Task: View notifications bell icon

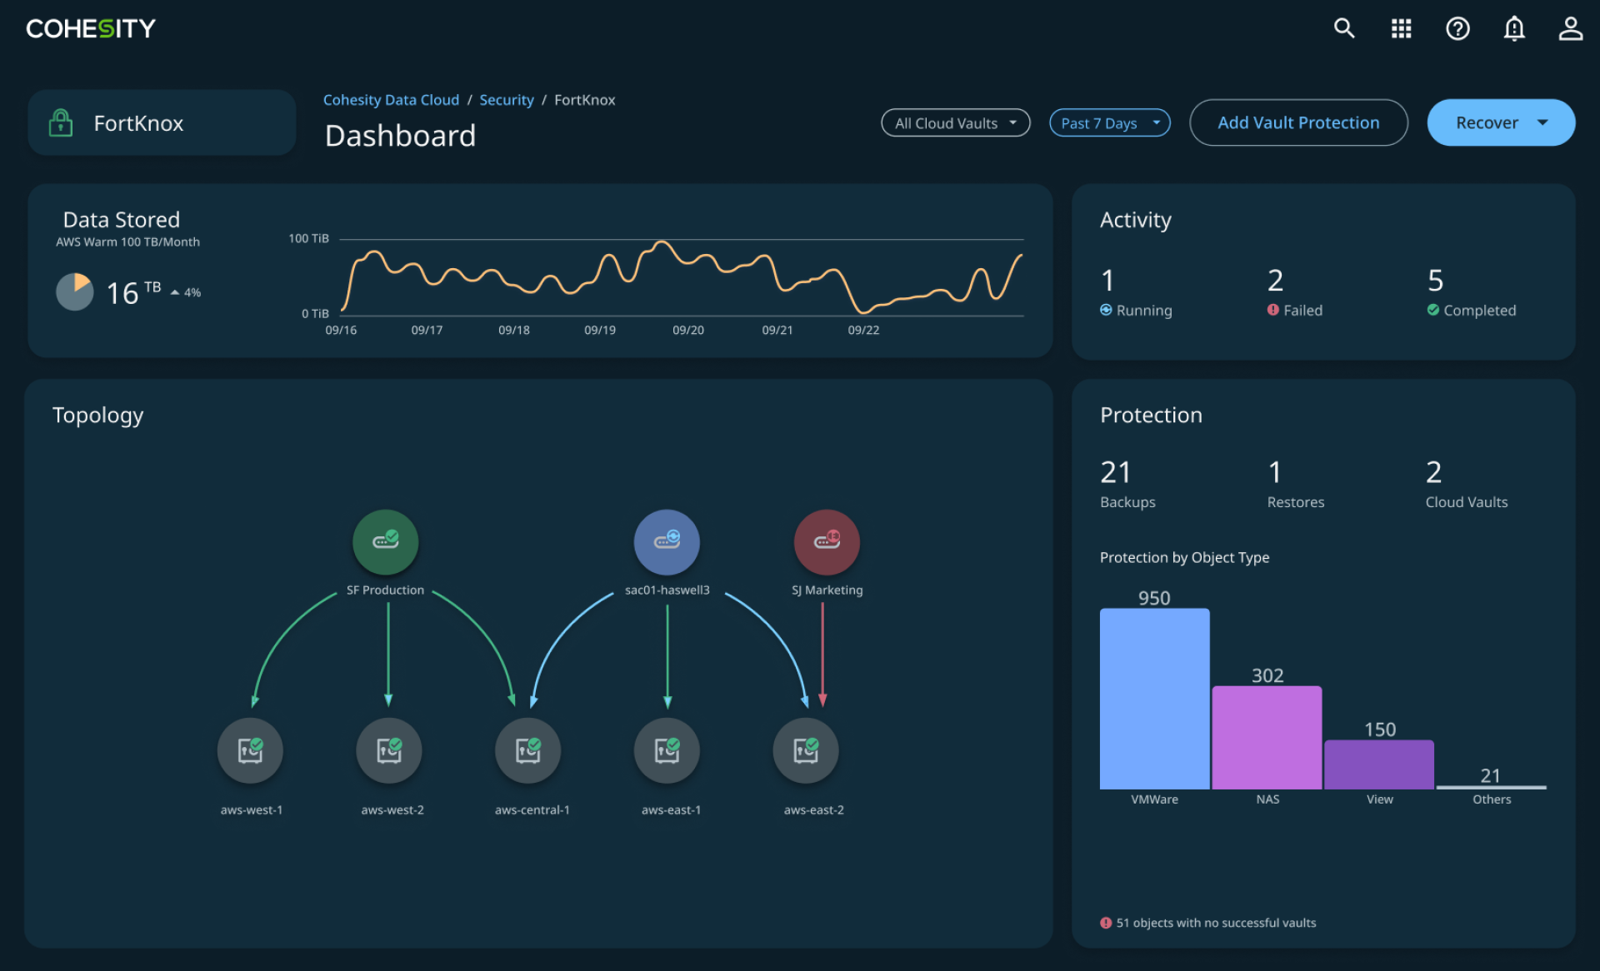Action: [1514, 28]
